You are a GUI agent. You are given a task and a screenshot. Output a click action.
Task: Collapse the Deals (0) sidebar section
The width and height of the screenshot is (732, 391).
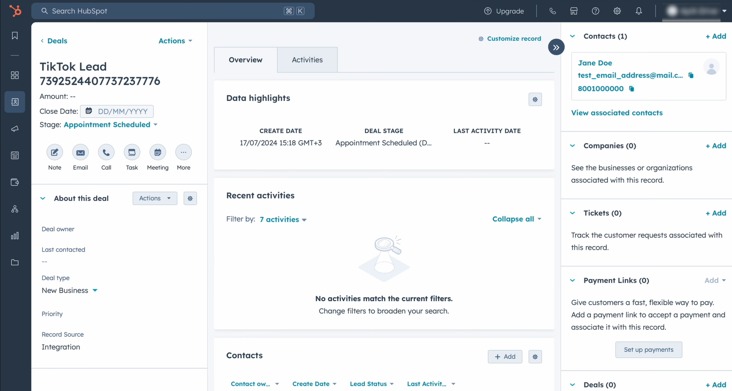[x=572, y=385]
